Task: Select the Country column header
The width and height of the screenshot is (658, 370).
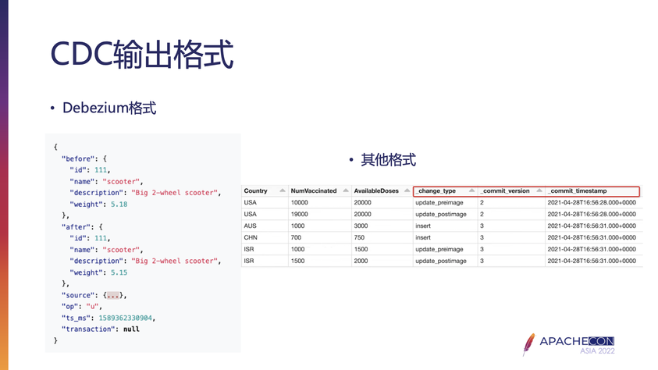Action: point(255,191)
